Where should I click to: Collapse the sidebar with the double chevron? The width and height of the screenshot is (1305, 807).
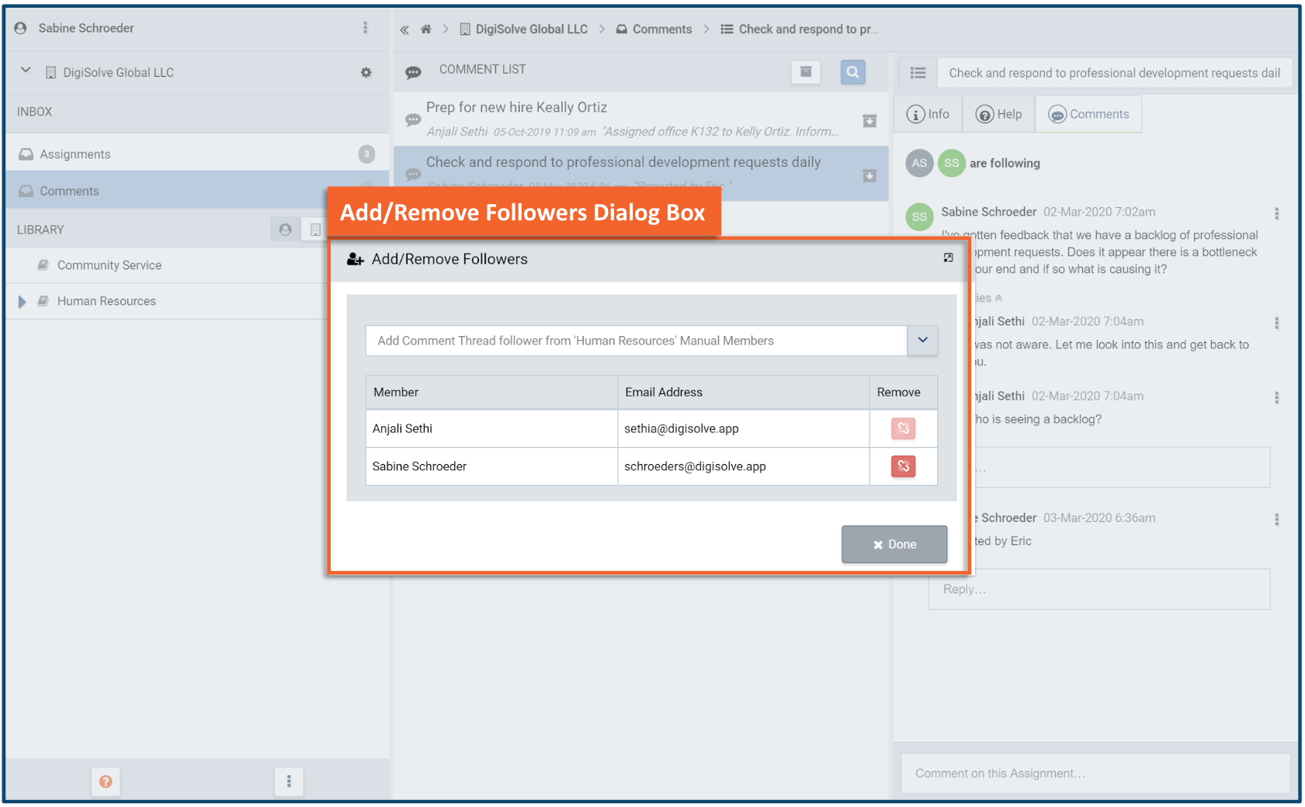tap(404, 29)
